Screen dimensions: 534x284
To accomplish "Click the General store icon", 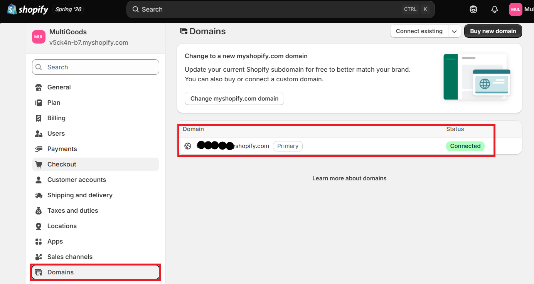I will click(x=39, y=87).
